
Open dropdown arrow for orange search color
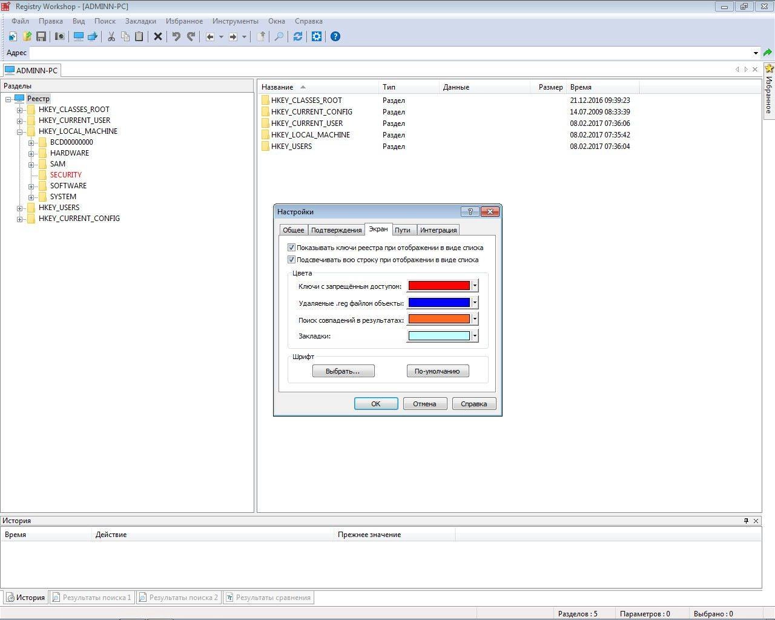(475, 319)
